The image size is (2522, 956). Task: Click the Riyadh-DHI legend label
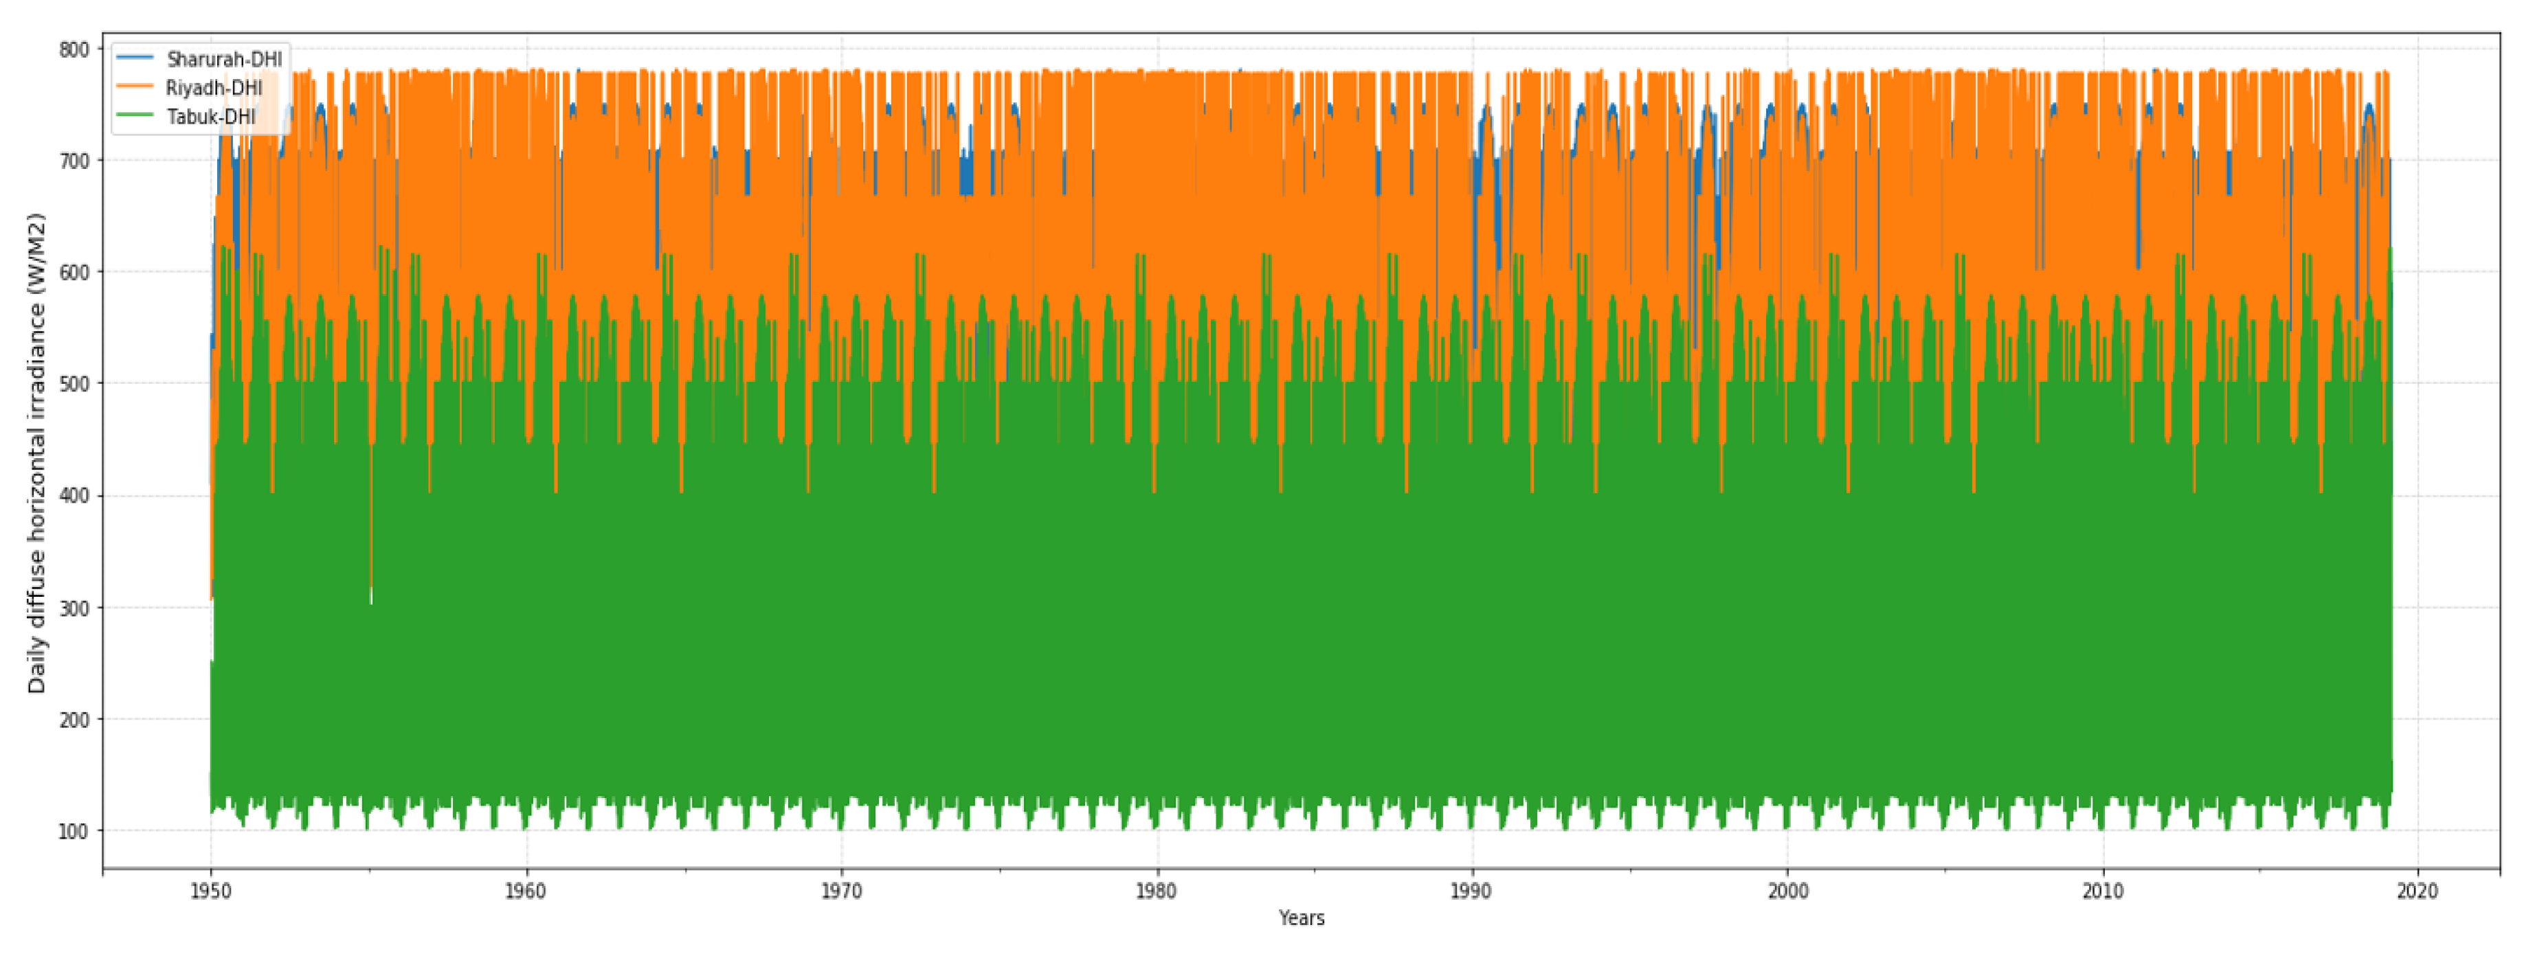214,88
